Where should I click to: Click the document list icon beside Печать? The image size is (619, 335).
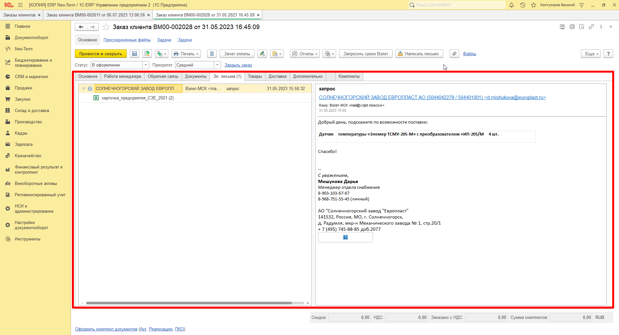click(212, 54)
